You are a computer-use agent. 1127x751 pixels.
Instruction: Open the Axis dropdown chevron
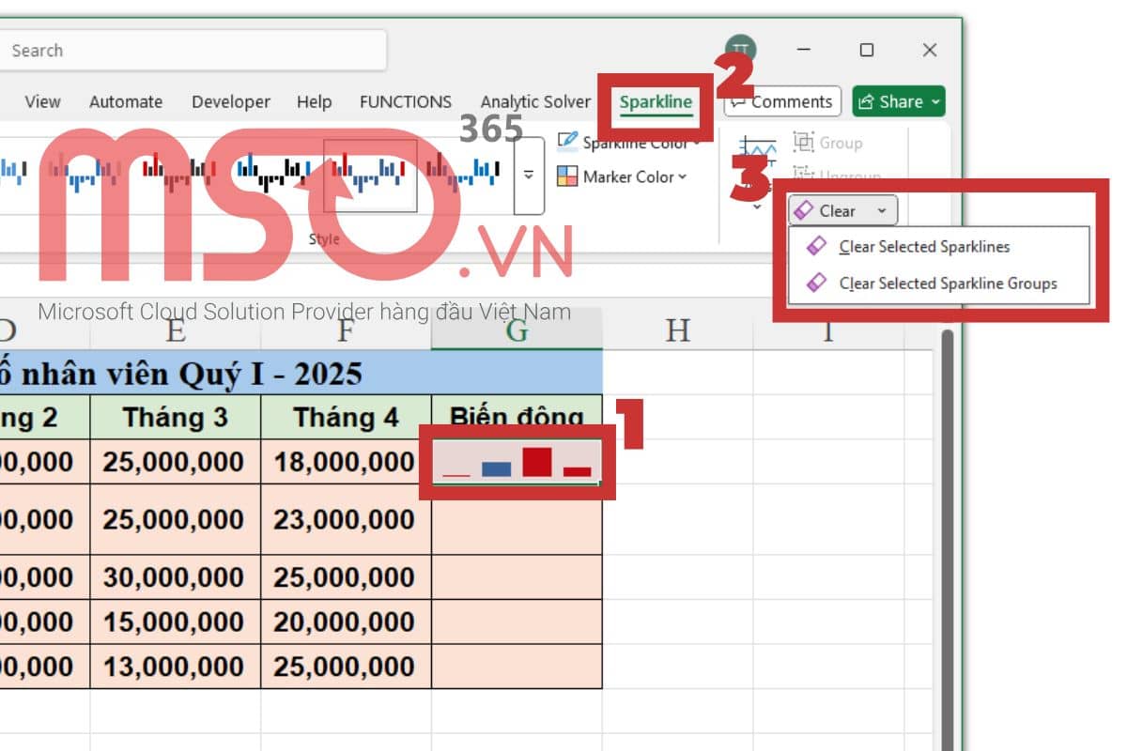click(757, 207)
